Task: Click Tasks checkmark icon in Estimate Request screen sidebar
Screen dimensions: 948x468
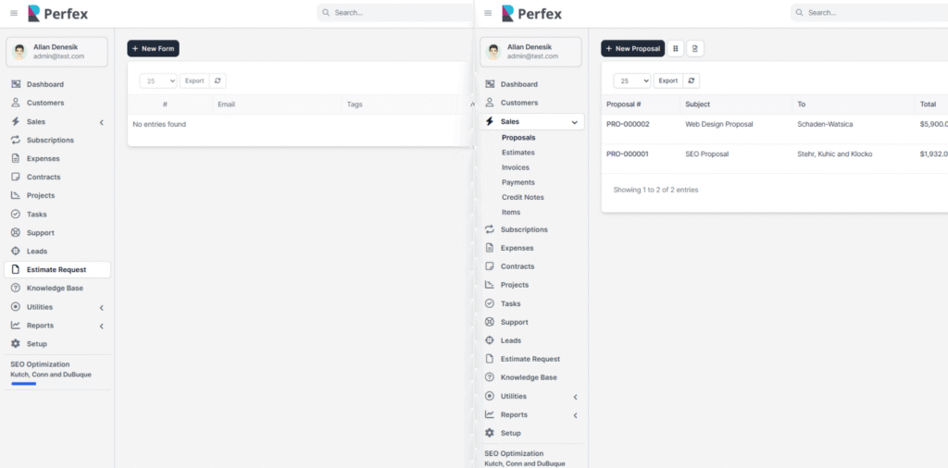Action: [x=16, y=215]
